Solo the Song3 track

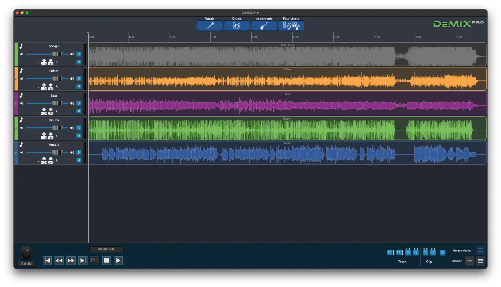78,54
